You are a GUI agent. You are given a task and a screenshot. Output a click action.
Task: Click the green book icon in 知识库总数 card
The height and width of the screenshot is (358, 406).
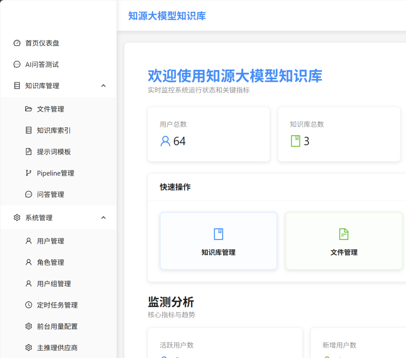pyautogui.click(x=295, y=141)
